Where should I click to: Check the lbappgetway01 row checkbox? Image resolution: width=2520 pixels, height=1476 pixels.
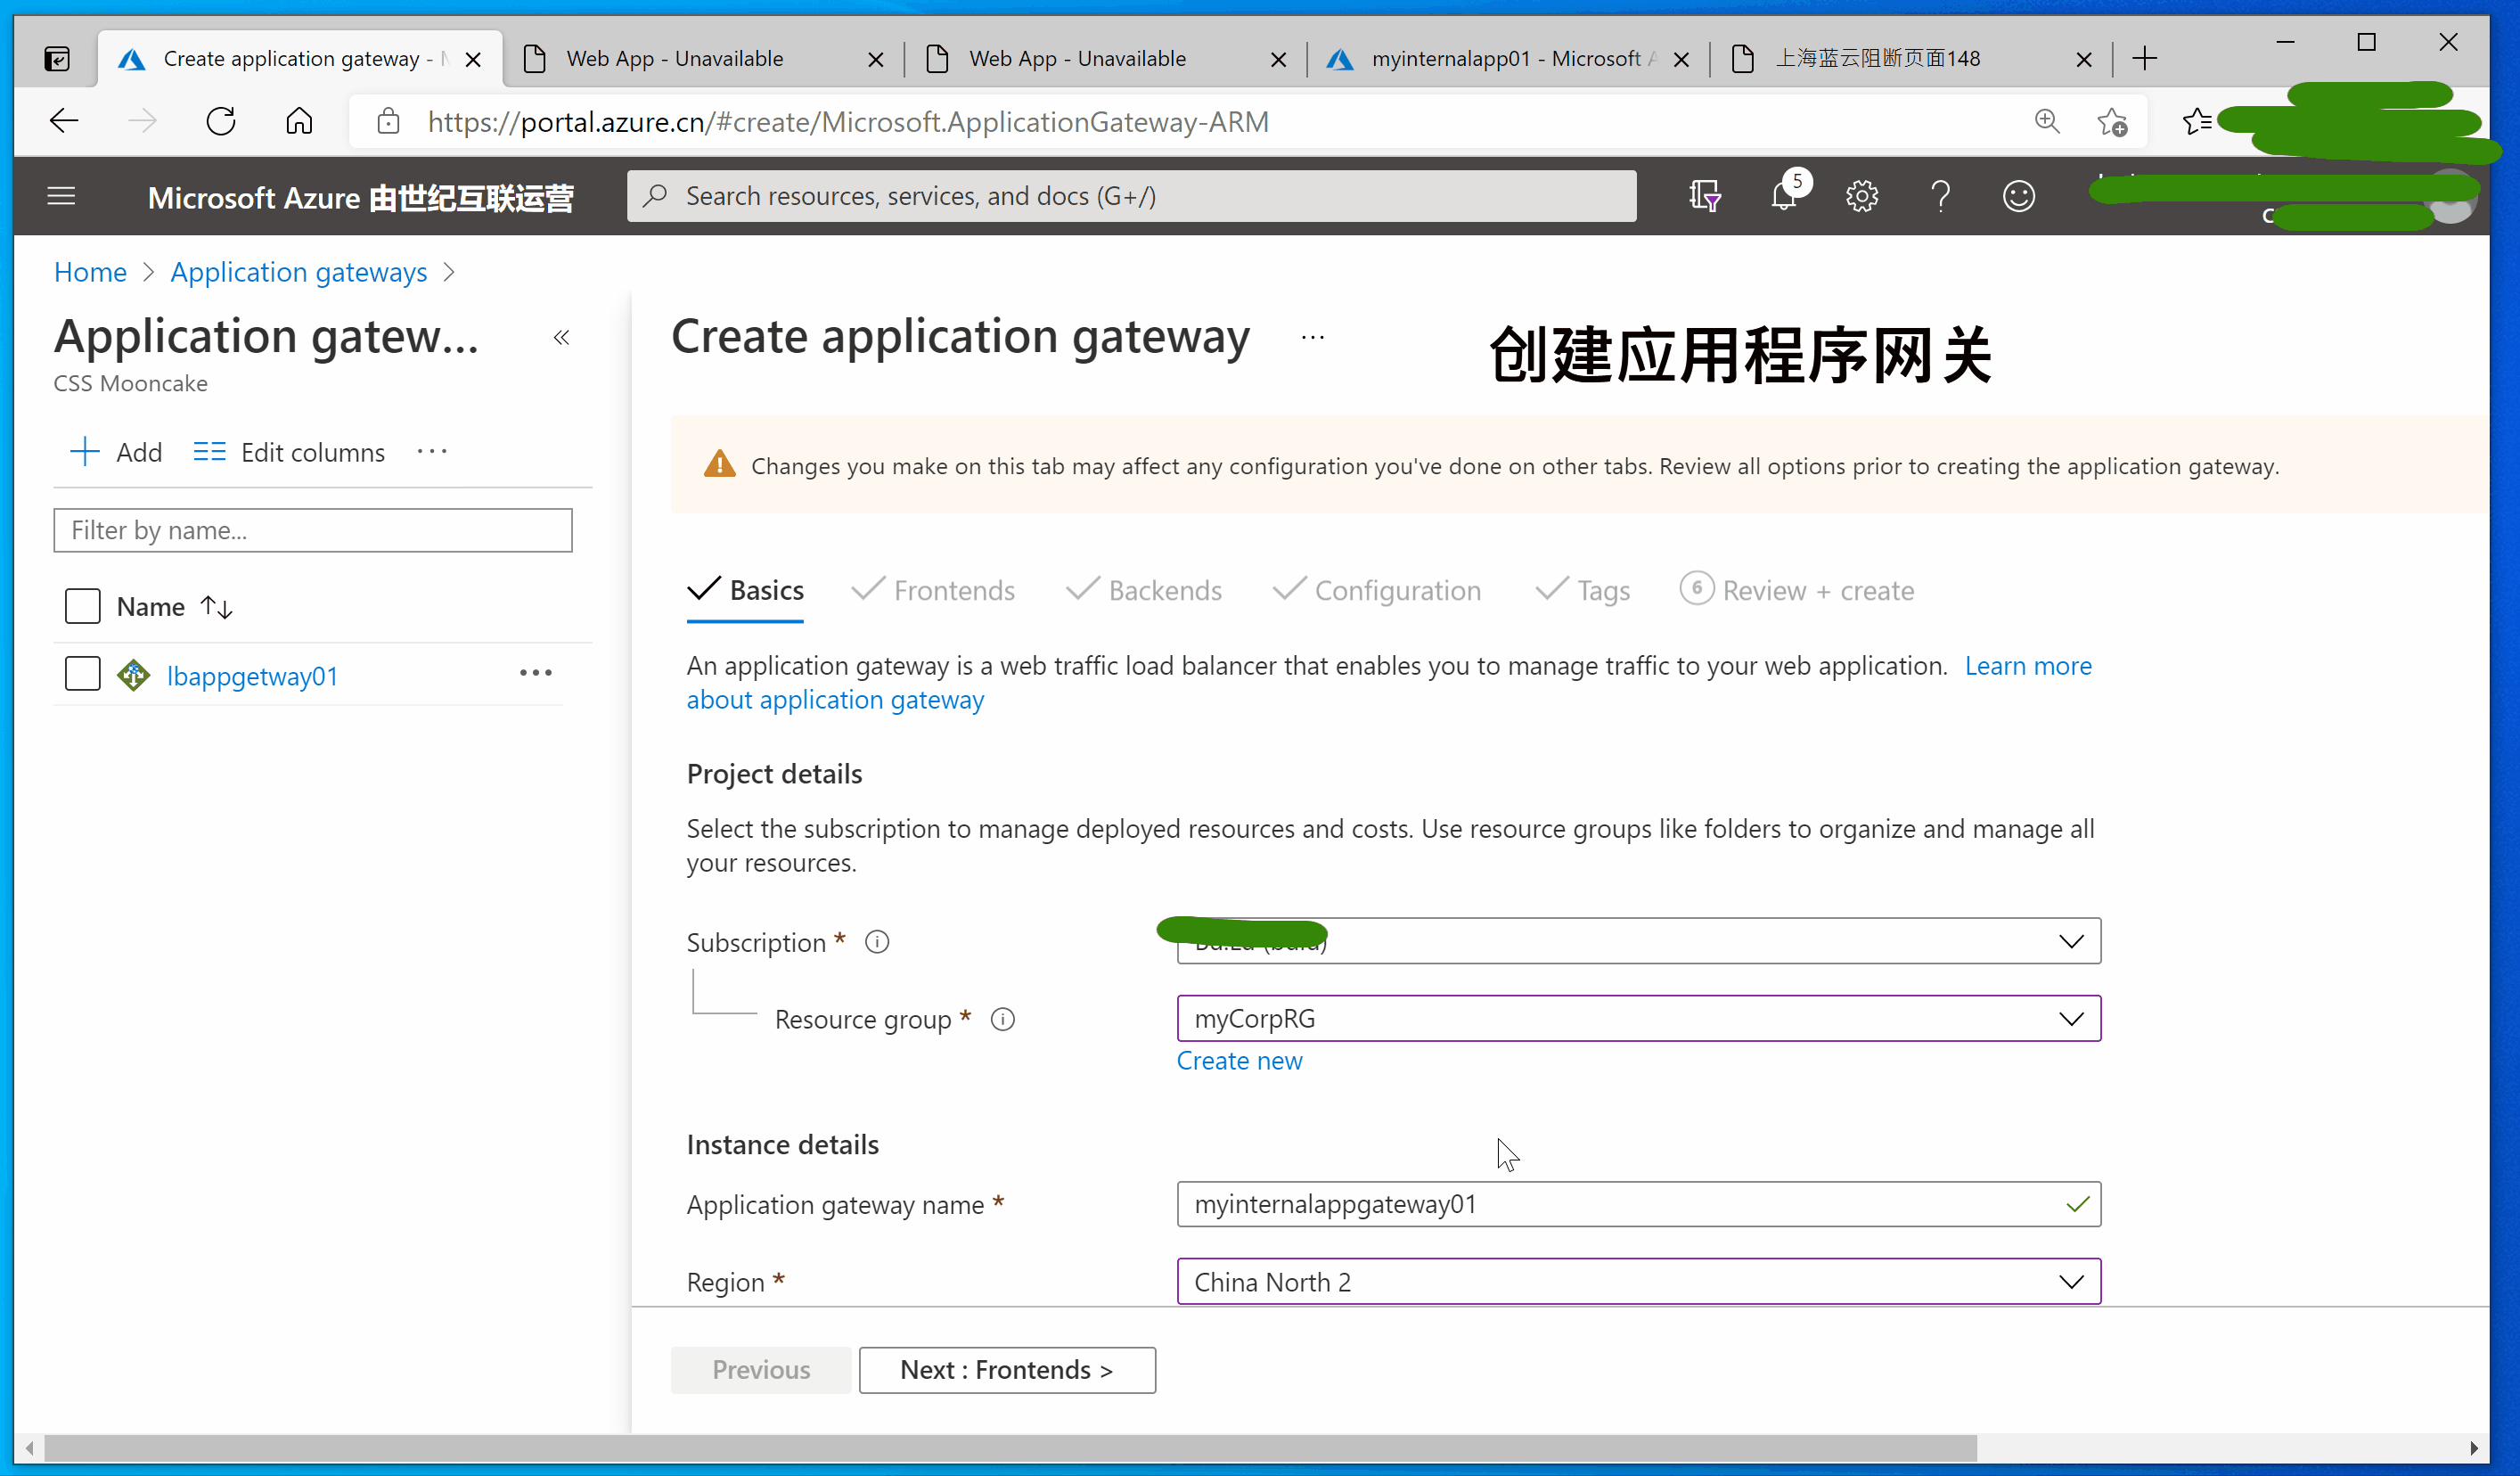[82, 674]
